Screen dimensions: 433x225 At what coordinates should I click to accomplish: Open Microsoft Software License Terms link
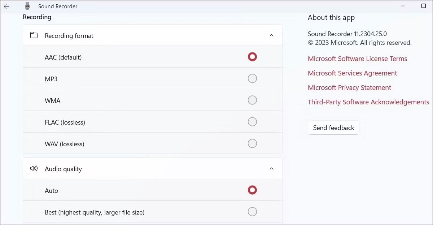pyautogui.click(x=357, y=59)
